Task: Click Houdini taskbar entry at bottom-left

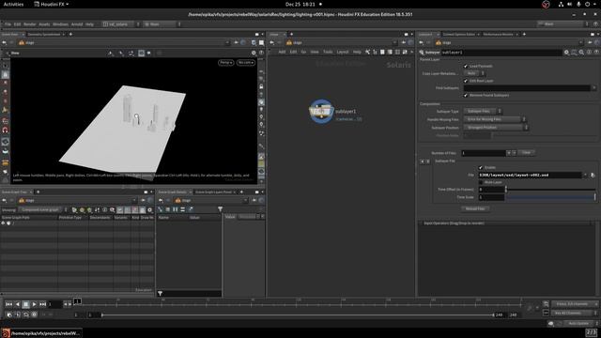Action: click(x=40, y=333)
